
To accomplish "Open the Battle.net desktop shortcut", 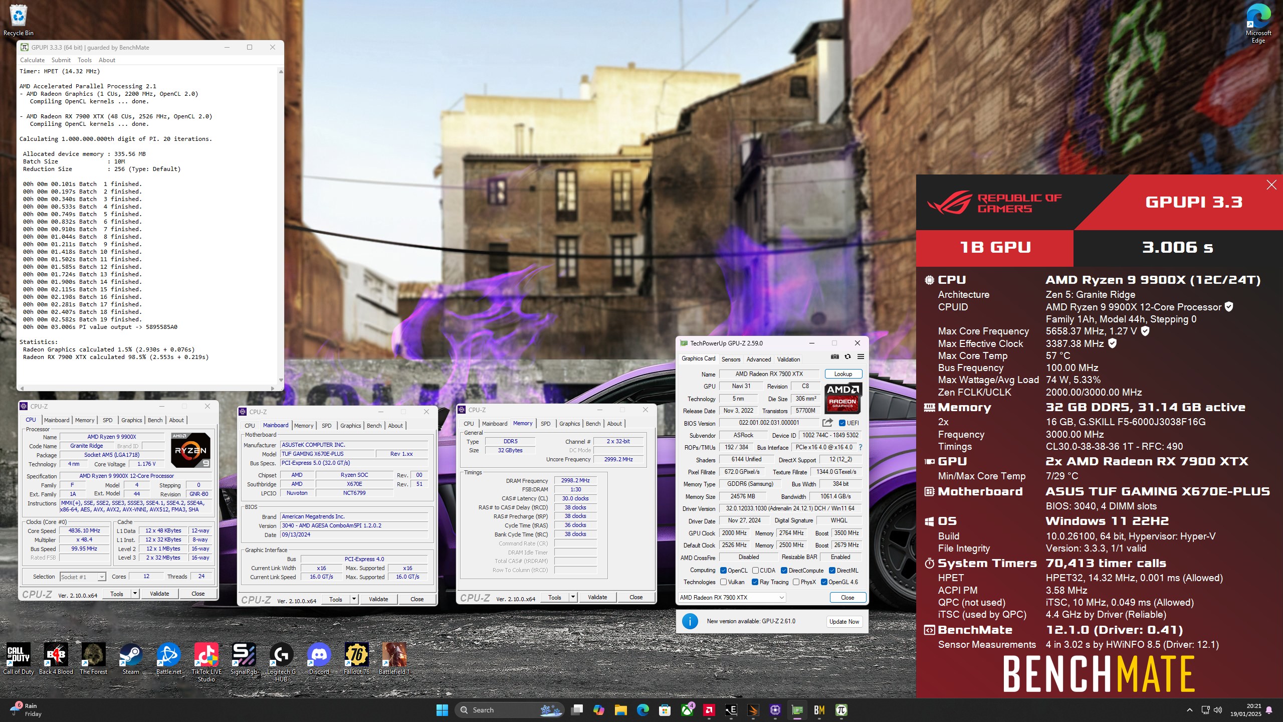I will tap(168, 659).
